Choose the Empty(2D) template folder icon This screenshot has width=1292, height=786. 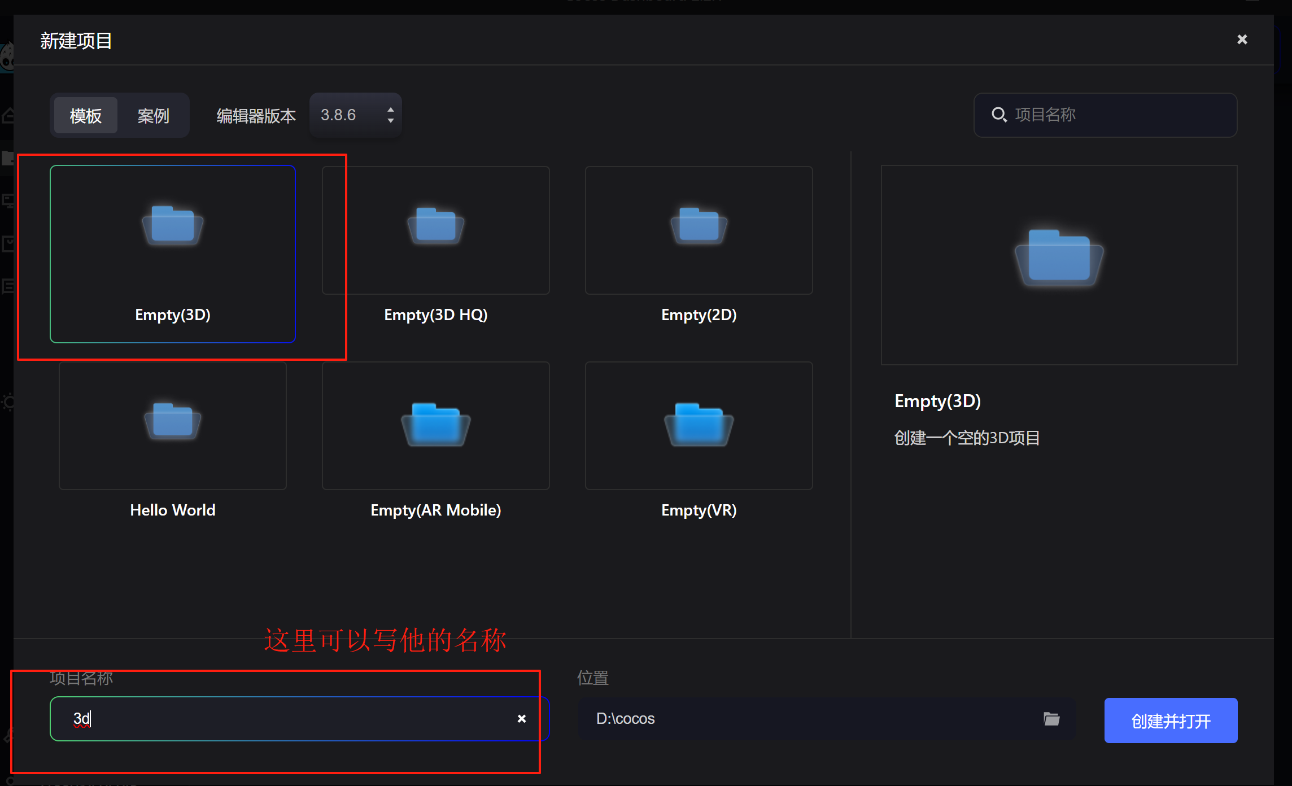(699, 225)
